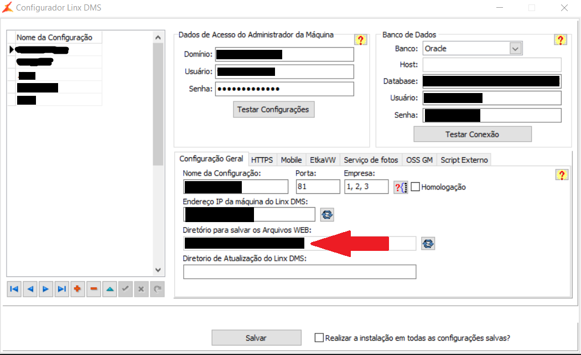Viewport: 581px width, 355px height.
Task: Click scroll up arrow in configuration list
Action: (x=158, y=37)
